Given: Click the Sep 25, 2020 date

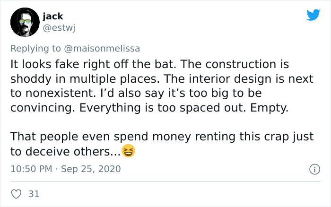Looking at the screenshot, I should [x=90, y=169].
